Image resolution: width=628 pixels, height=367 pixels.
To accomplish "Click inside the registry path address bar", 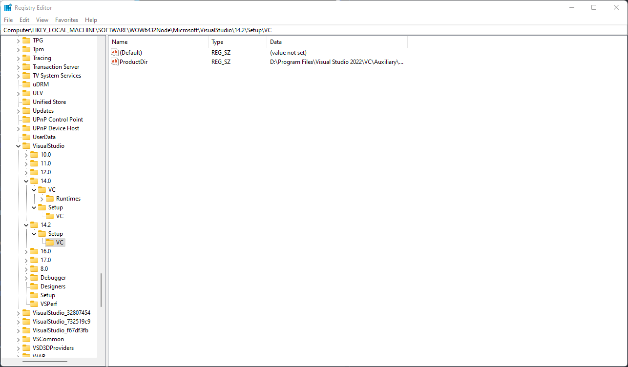I will click(195, 30).
